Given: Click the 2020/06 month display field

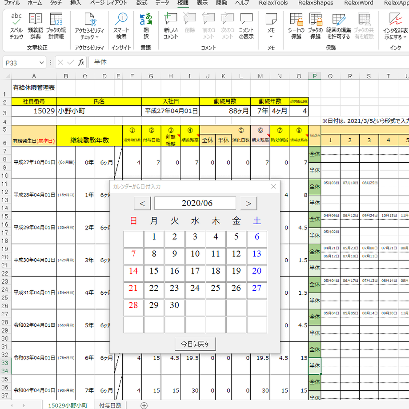Looking at the screenshot, I should click(195, 203).
